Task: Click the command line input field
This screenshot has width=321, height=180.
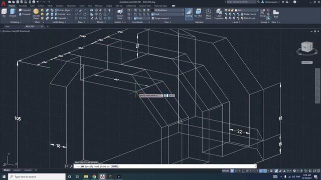Action: tap(165, 166)
